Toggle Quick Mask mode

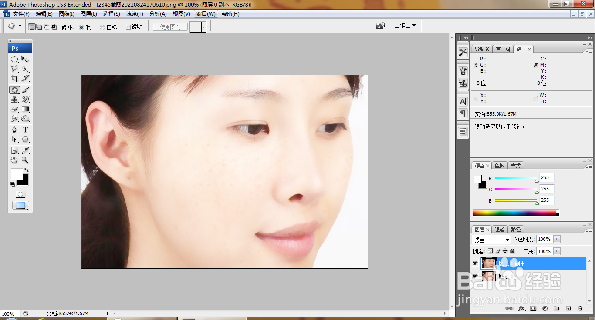[x=20, y=194]
